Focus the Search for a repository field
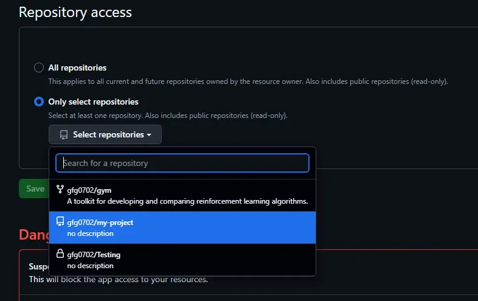 click(x=182, y=163)
